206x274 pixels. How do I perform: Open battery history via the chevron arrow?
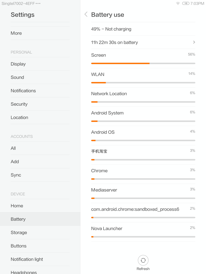[194, 42]
